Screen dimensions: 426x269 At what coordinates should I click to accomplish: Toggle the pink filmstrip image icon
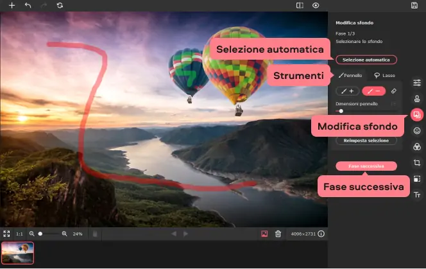264,234
